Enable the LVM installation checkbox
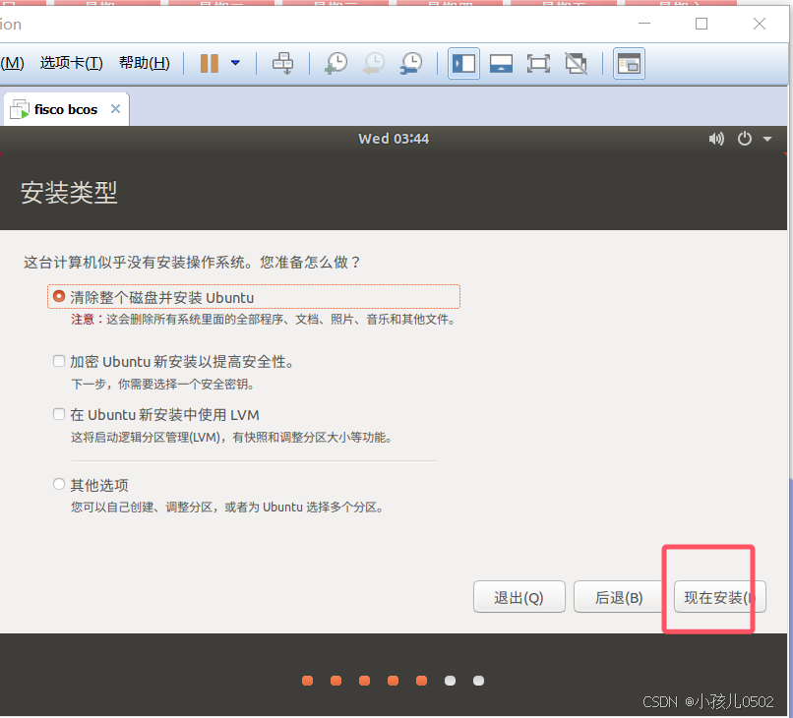This screenshot has height=718, width=793. 59,414
